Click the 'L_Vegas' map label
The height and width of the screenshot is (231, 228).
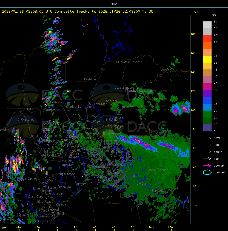click(x=32, y=154)
